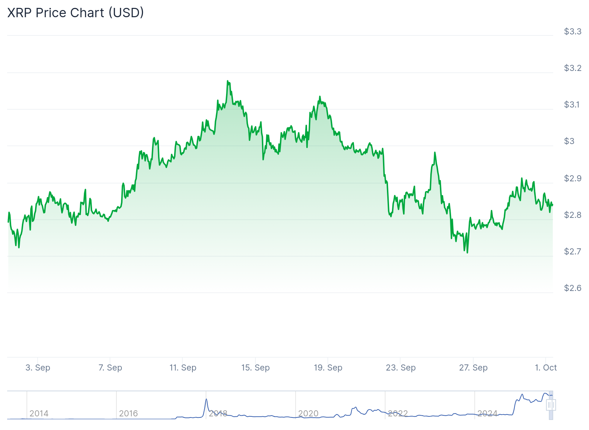The width and height of the screenshot is (589, 430).
Task: Click the 3. Sep date label
Action: [38, 368]
